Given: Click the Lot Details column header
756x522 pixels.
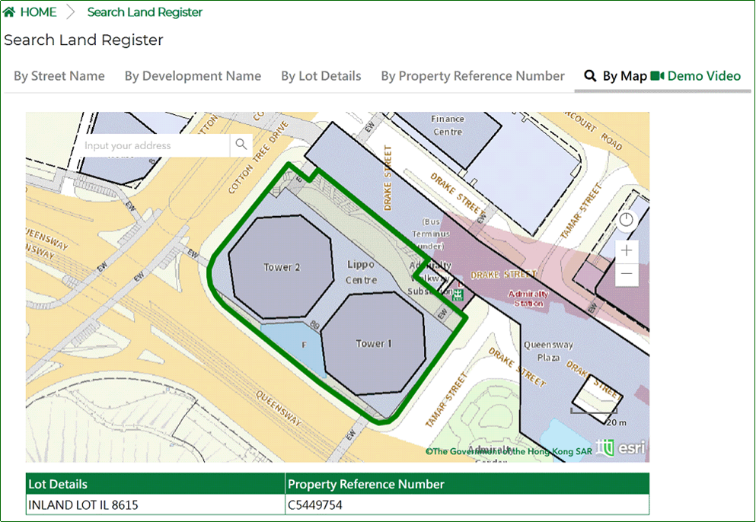Looking at the screenshot, I should pyautogui.click(x=155, y=484).
